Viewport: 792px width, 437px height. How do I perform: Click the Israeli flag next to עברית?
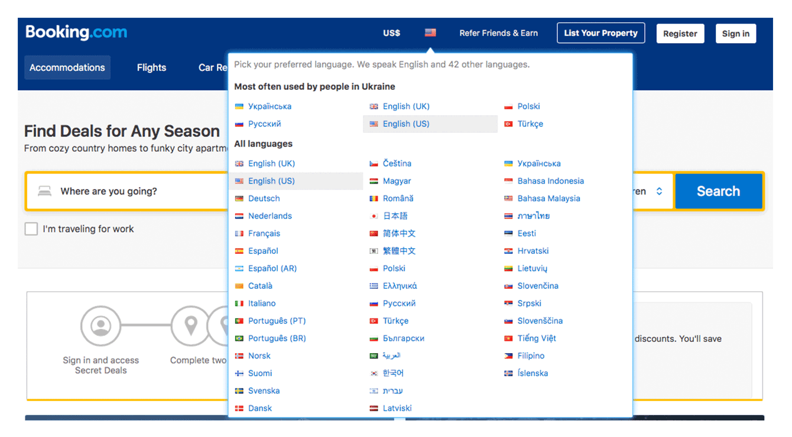374,391
